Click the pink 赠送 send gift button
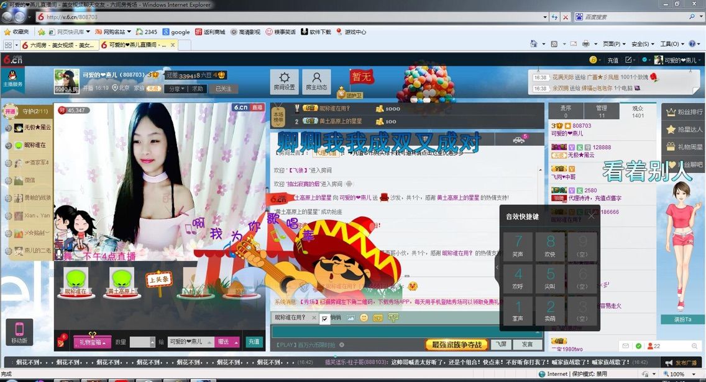 coord(226,342)
